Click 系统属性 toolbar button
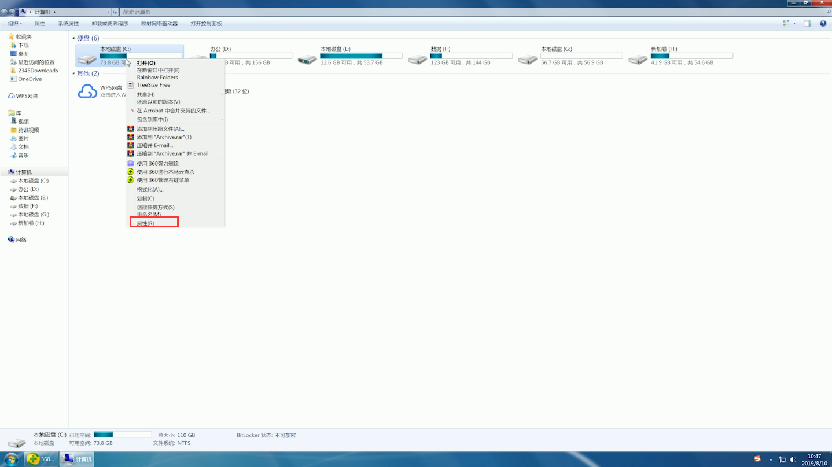The width and height of the screenshot is (832, 467). [x=68, y=24]
